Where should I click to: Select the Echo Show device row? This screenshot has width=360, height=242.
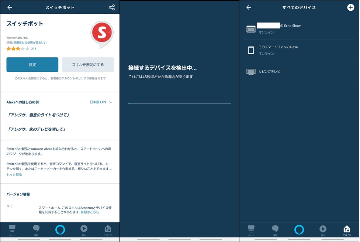[x=299, y=29]
